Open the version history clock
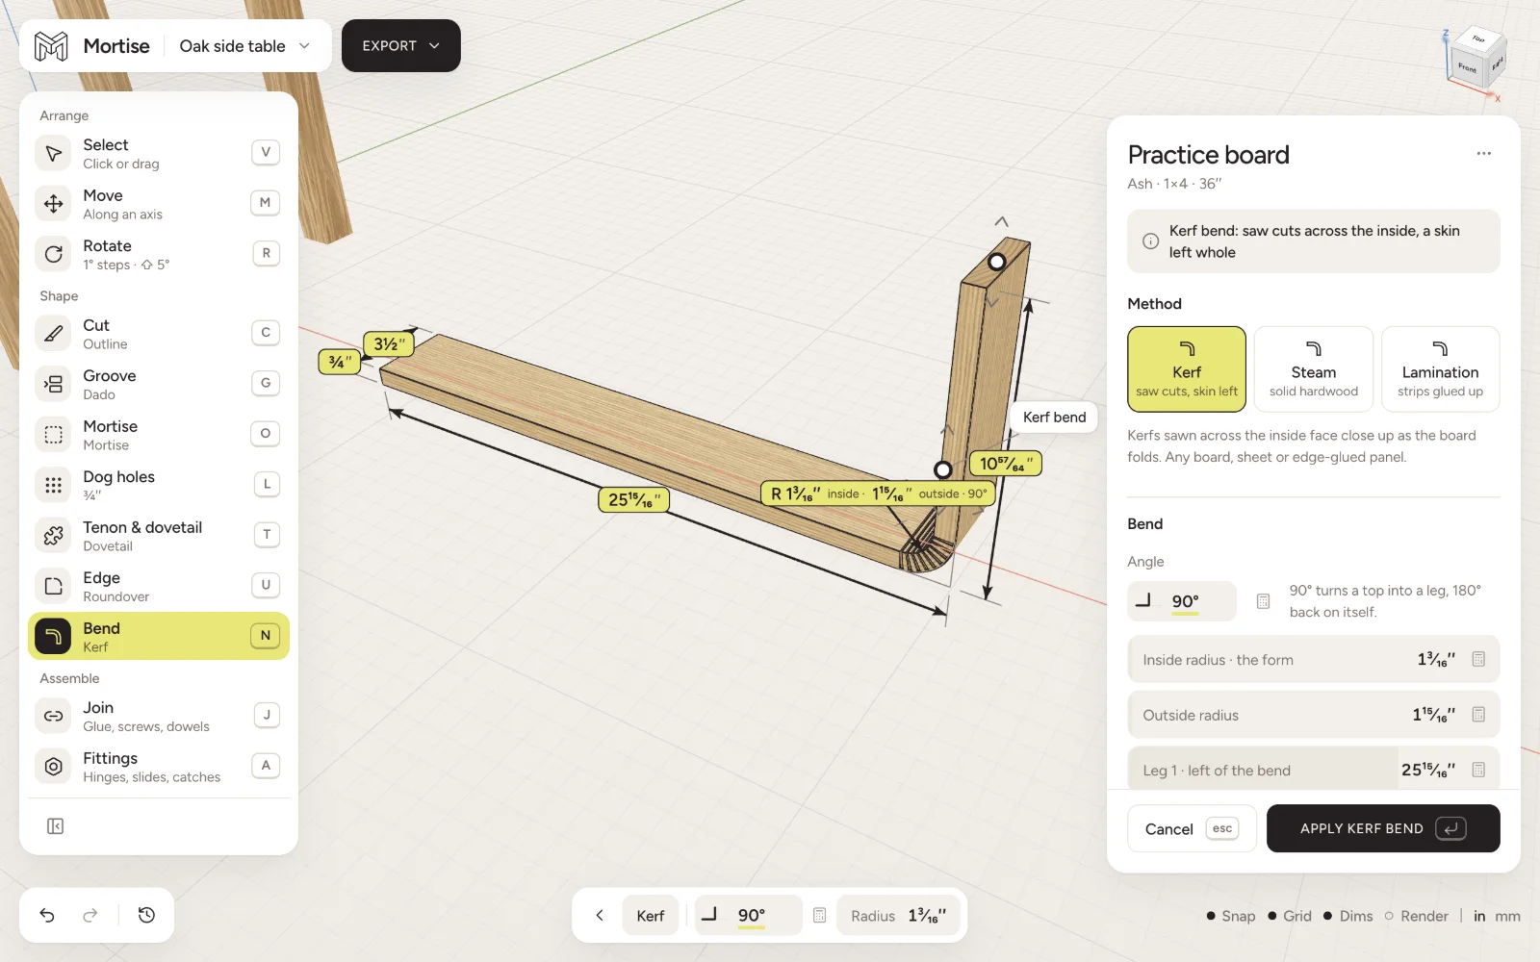Viewport: 1540px width, 962px height. point(146,915)
